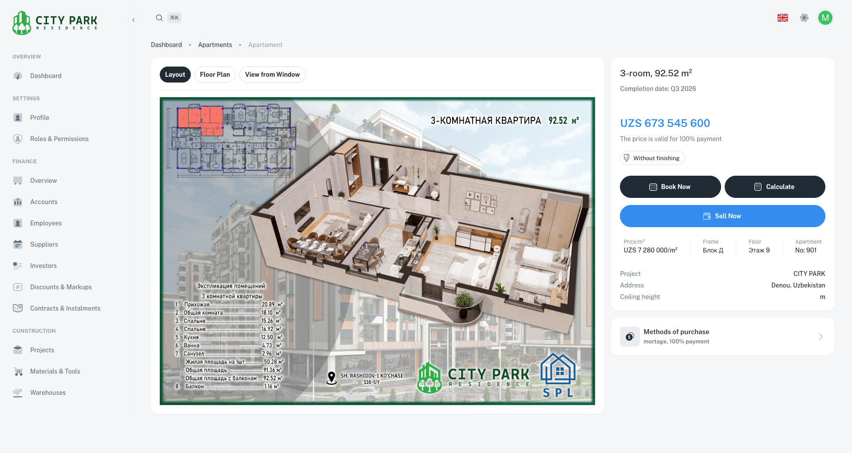The height and width of the screenshot is (453, 852).
Task: Select the View from Window tab
Action: pos(272,75)
